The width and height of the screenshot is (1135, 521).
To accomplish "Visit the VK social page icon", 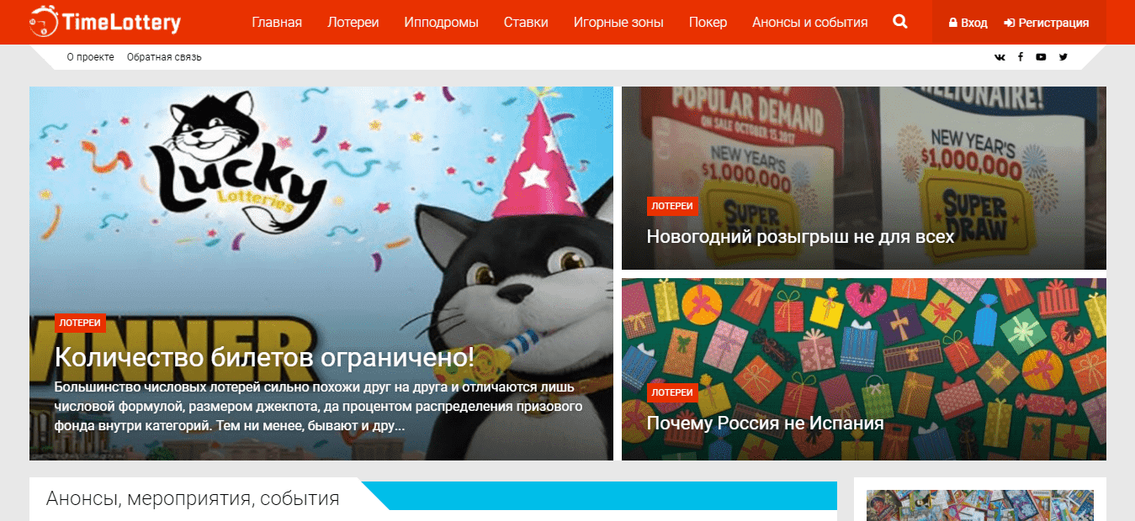I will click(x=1000, y=57).
